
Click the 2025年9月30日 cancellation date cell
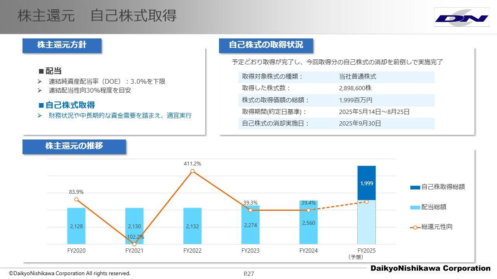coord(360,124)
